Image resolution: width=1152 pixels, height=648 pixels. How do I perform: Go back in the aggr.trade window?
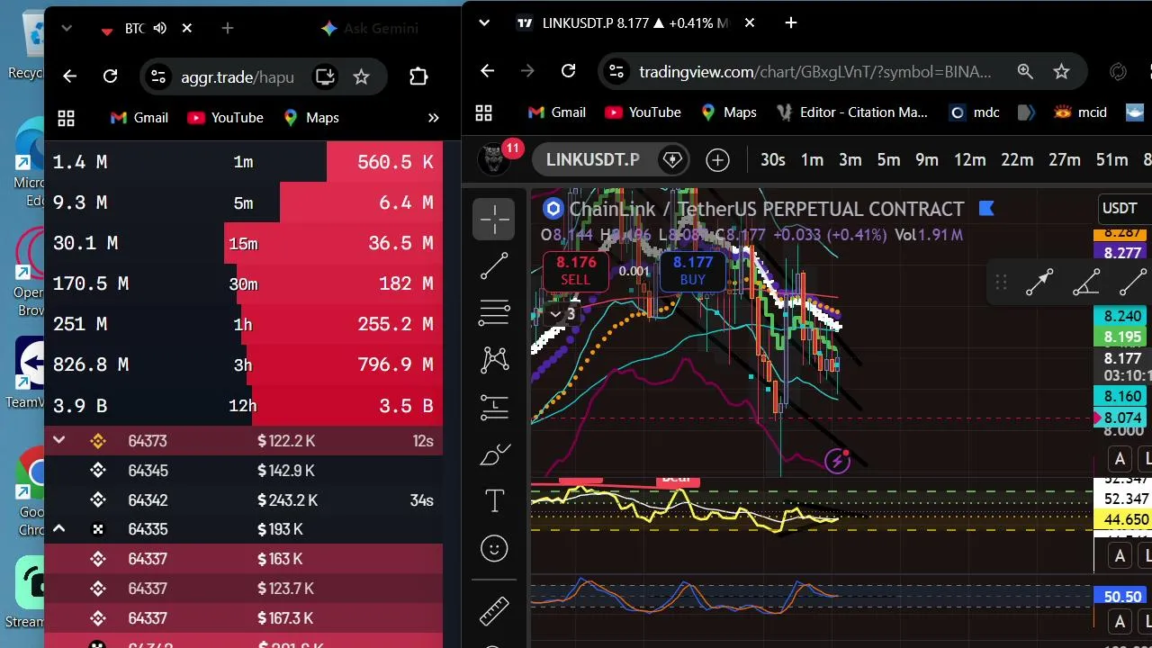tap(69, 76)
